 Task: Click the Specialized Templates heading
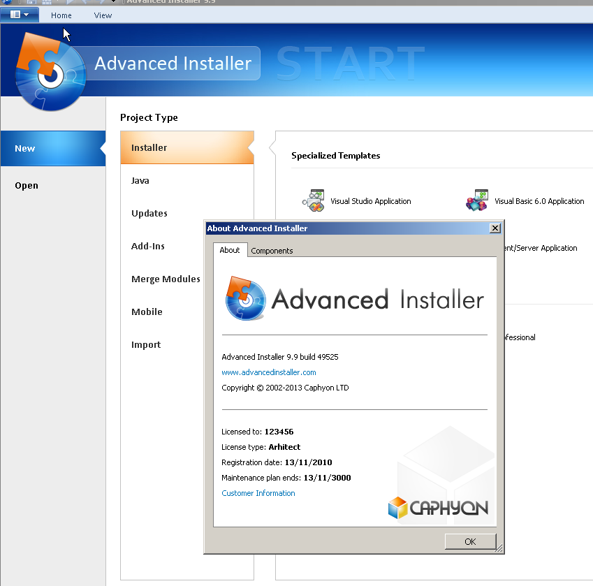pos(336,155)
